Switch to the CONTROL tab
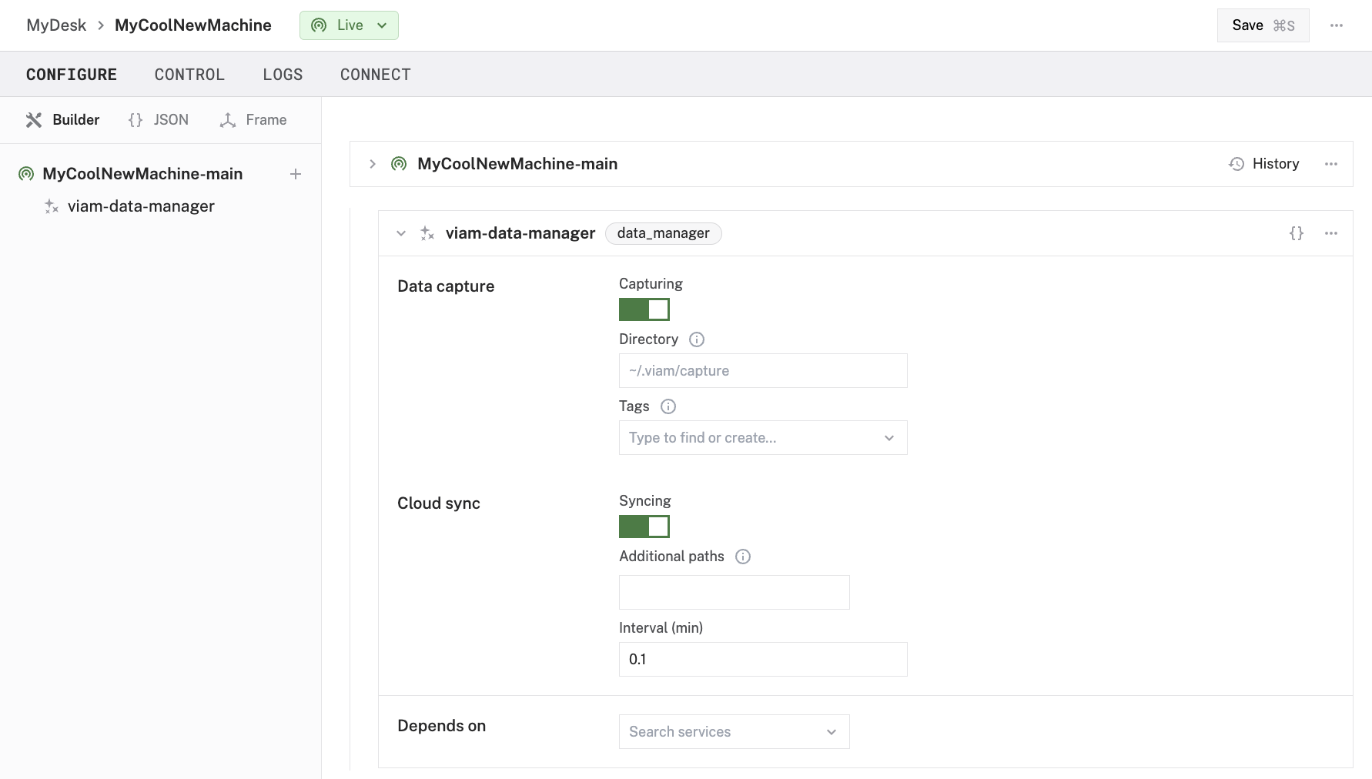The height and width of the screenshot is (779, 1372). tap(189, 75)
